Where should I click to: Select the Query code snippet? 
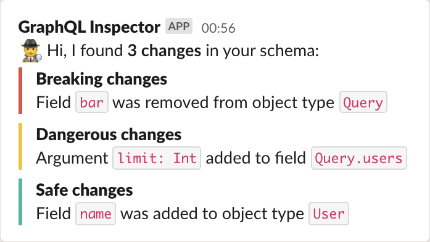[363, 102]
